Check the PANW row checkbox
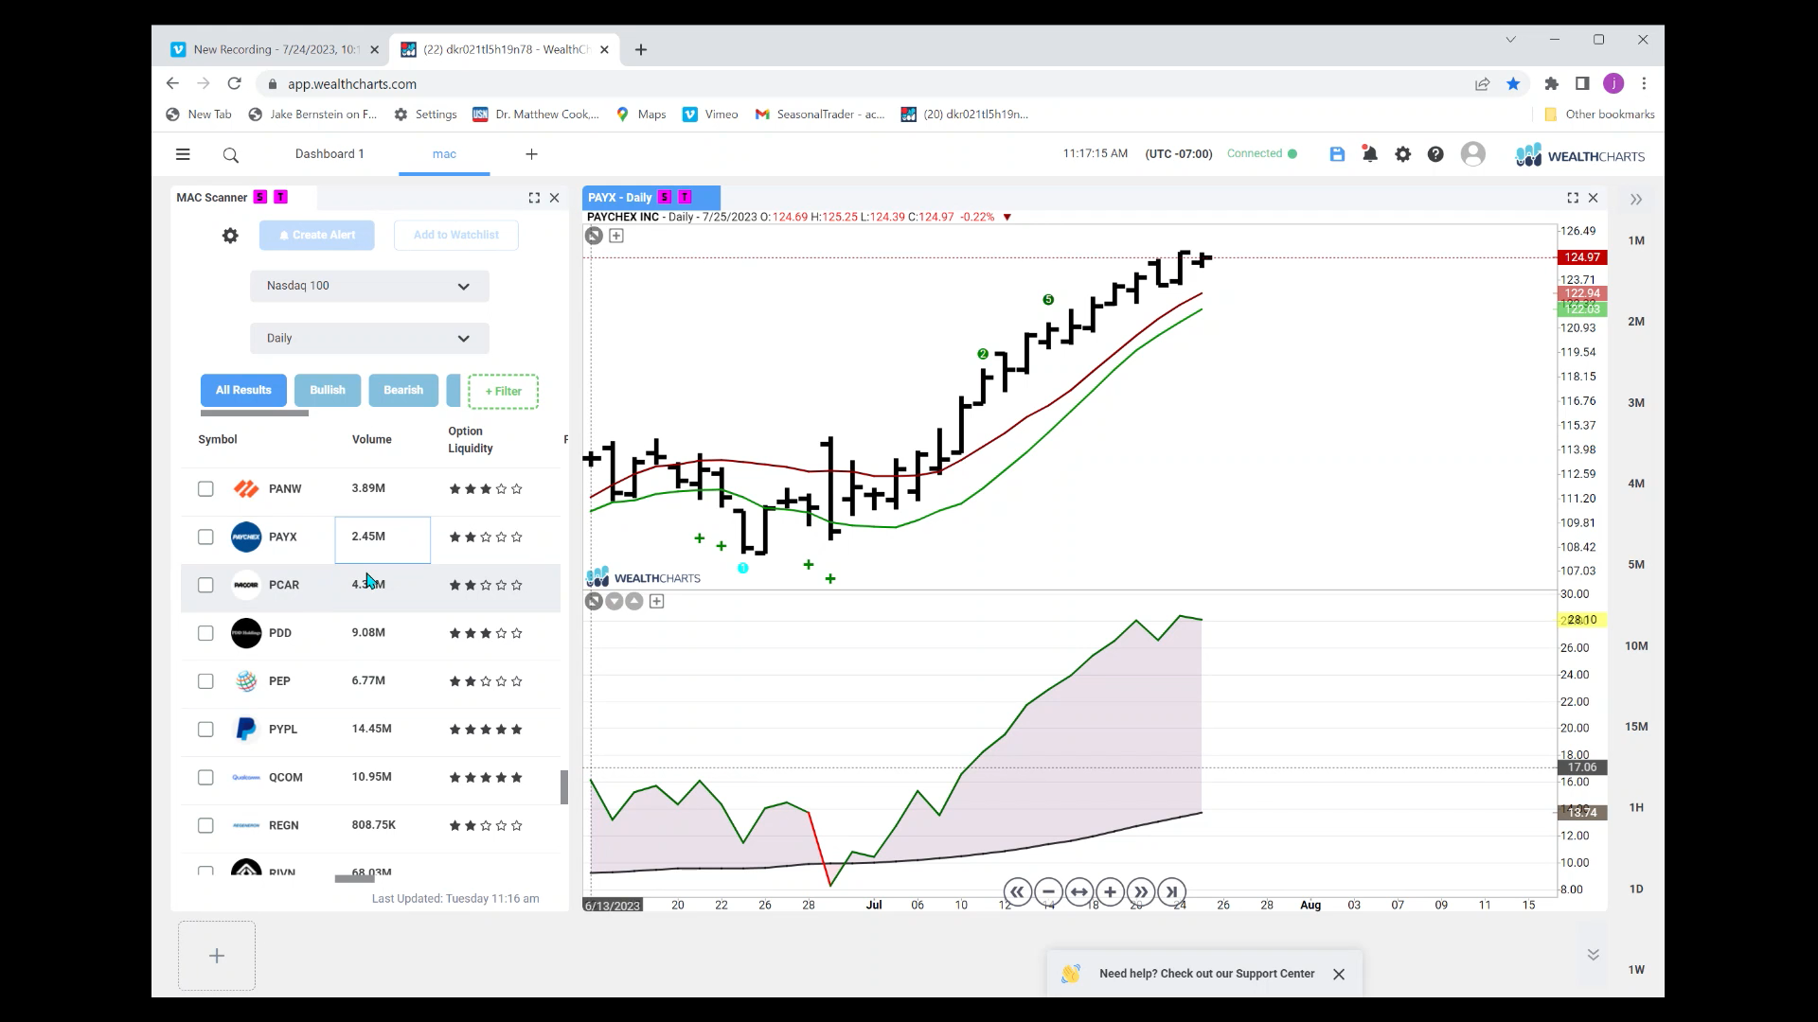 click(205, 489)
